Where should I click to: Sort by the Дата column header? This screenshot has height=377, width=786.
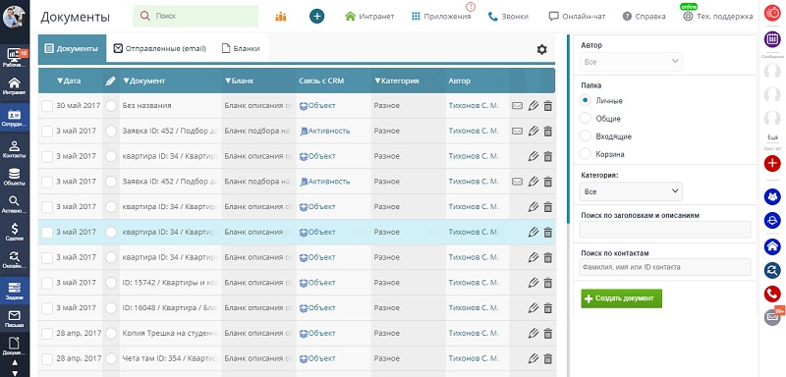(x=69, y=81)
